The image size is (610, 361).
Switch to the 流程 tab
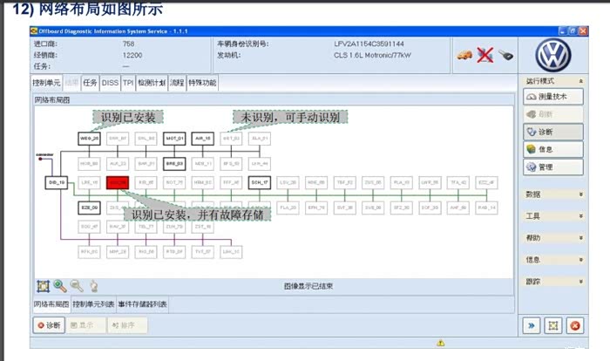177,83
